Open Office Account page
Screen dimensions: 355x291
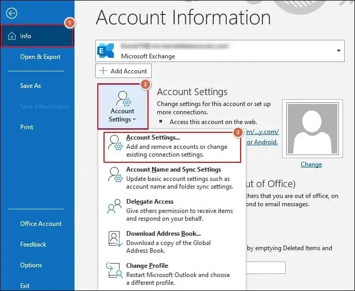point(41,224)
